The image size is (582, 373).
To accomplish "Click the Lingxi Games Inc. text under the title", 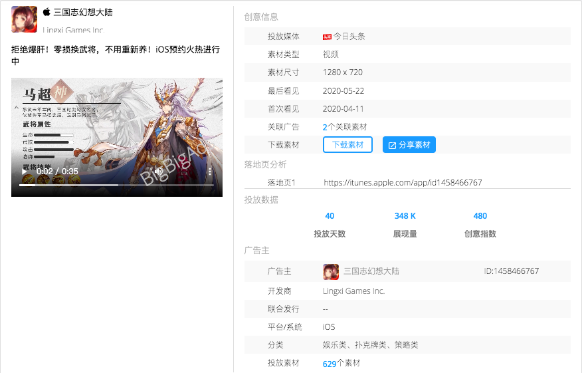I will pos(74,30).
